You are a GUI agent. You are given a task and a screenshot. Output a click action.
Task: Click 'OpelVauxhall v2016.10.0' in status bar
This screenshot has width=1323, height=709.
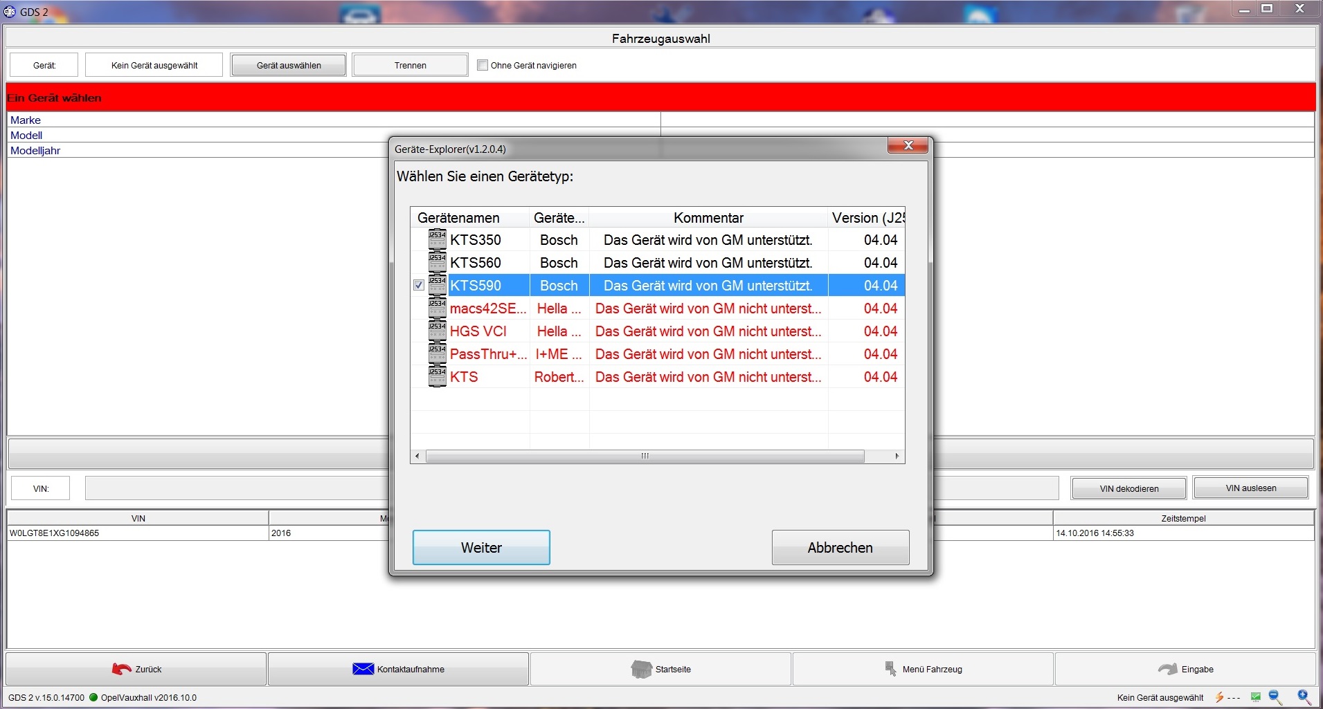(149, 697)
